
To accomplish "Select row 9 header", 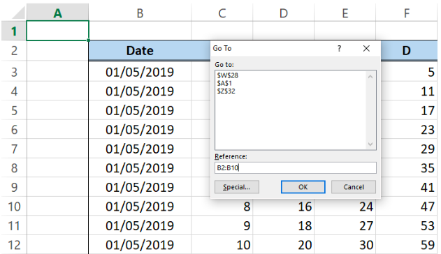I will (x=14, y=187).
